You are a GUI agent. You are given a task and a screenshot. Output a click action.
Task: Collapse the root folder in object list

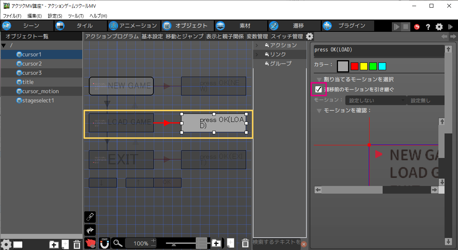pos(4,46)
